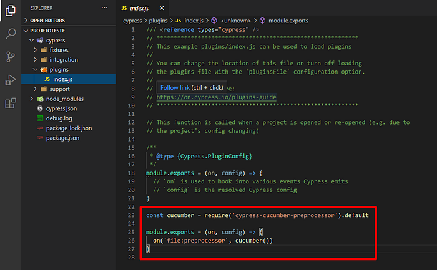Click the debug.log file icon
The image size is (437, 270).
point(40,118)
